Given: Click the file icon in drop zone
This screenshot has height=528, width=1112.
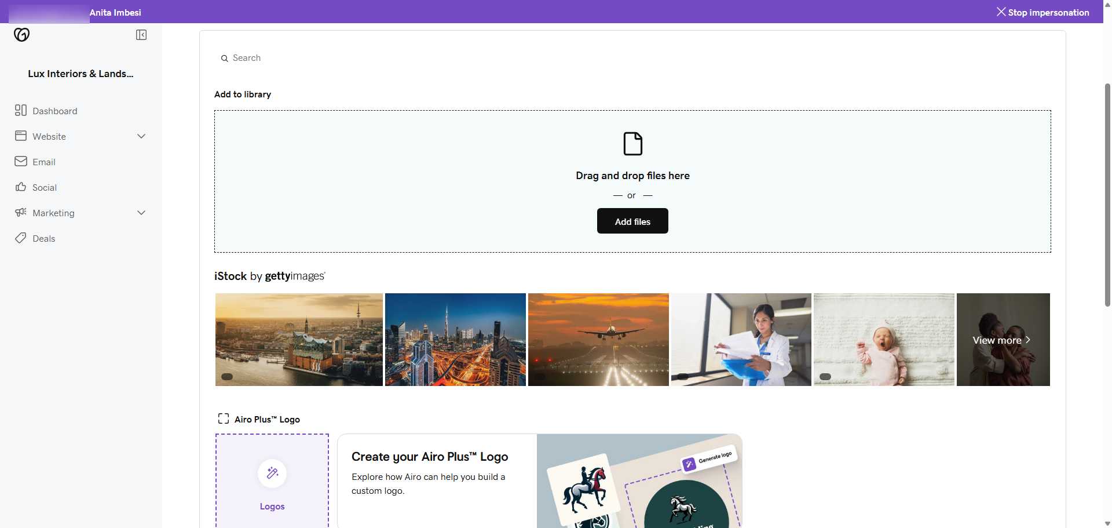Looking at the screenshot, I should click(x=632, y=144).
